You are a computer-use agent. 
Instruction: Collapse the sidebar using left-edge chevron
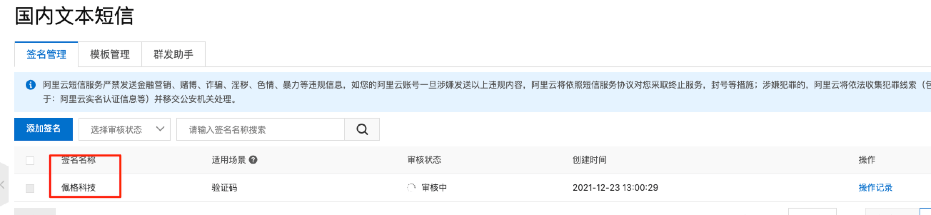pyautogui.click(x=3, y=185)
